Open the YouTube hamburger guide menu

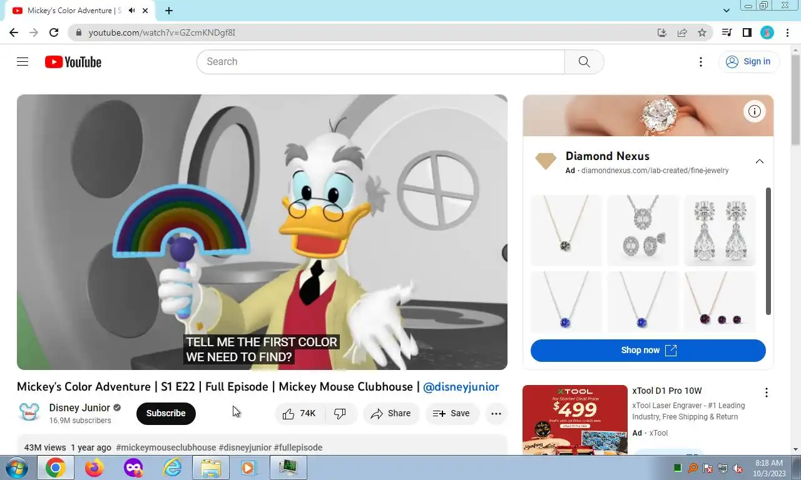point(23,61)
